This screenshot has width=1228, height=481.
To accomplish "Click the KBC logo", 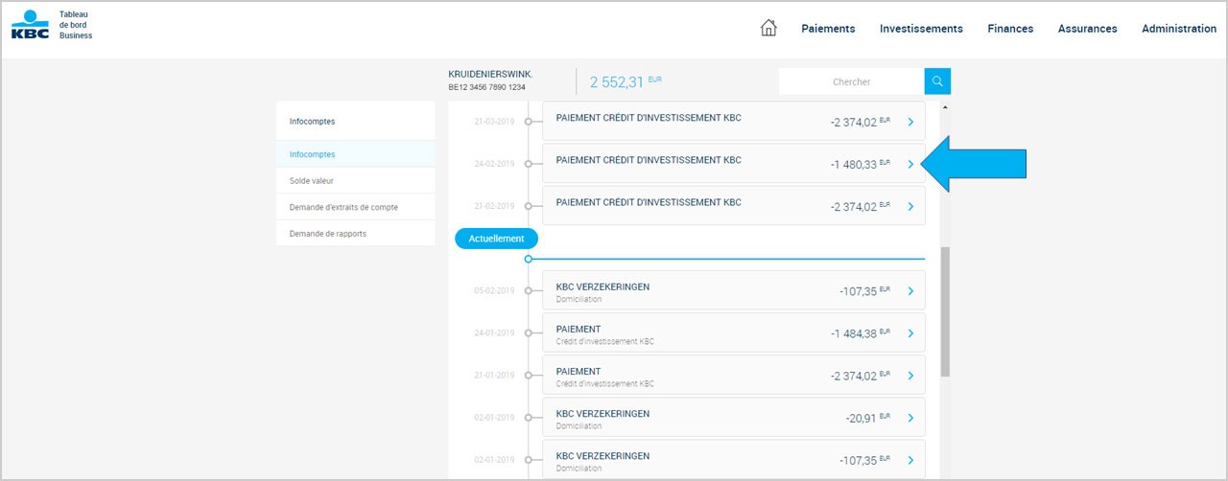I will (30, 24).
